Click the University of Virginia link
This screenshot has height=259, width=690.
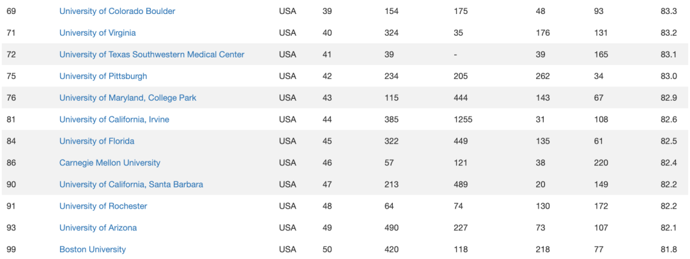97,33
